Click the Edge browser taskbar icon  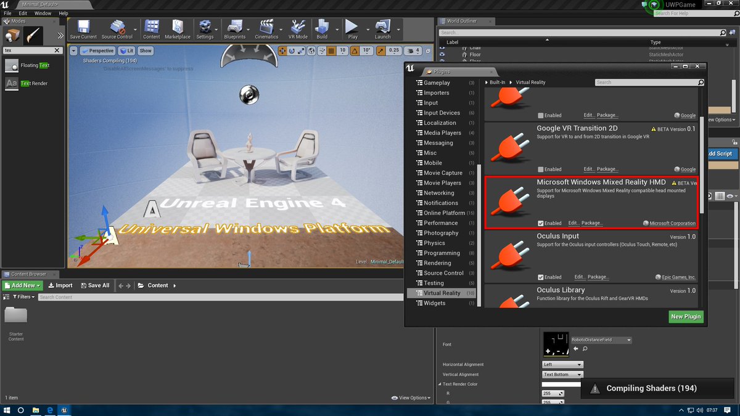(x=51, y=410)
